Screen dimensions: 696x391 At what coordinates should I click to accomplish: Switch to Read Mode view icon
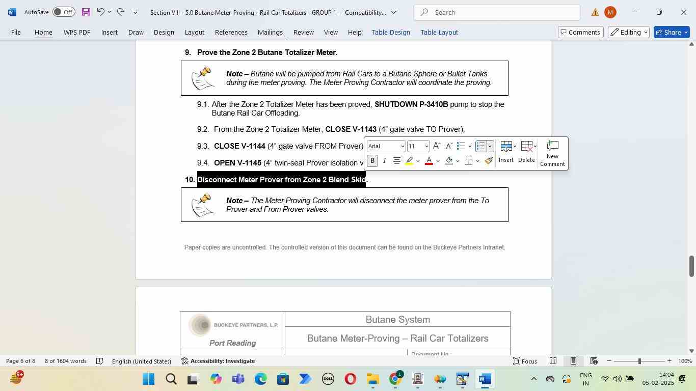point(553,361)
